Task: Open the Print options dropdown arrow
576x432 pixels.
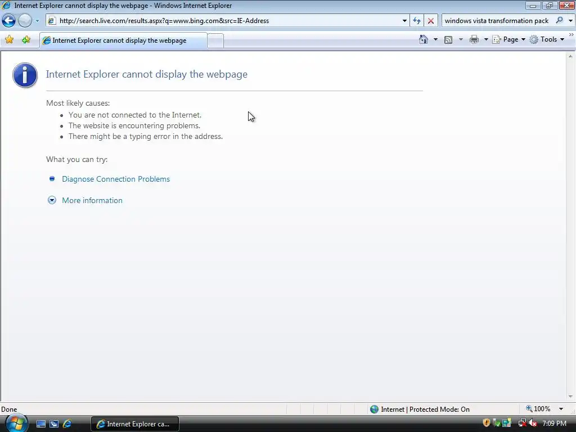Action: click(485, 40)
